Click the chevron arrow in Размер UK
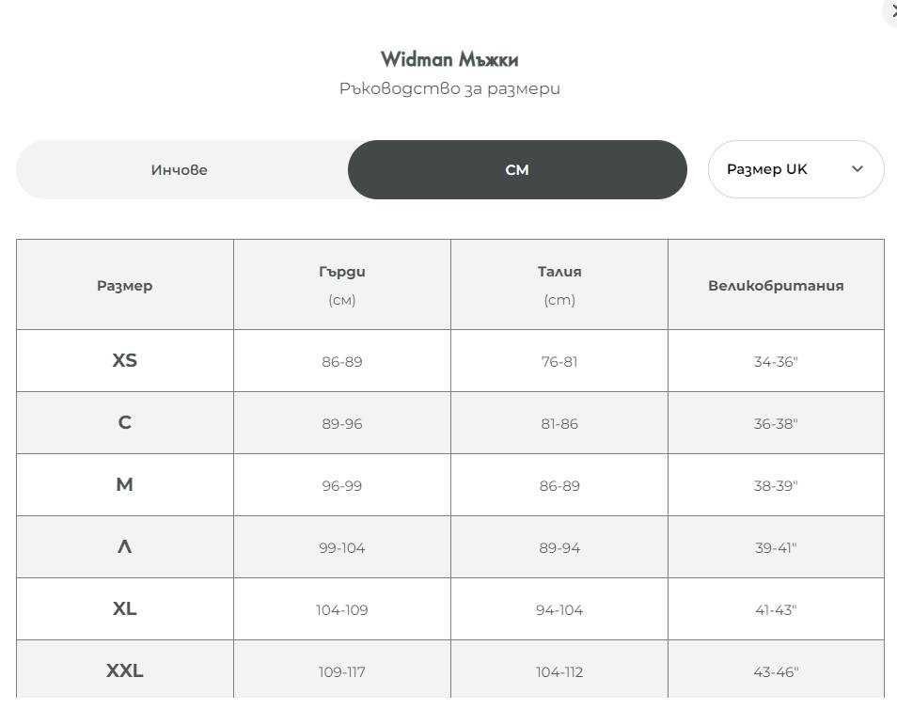Image resolution: width=897 pixels, height=709 pixels. 857,169
